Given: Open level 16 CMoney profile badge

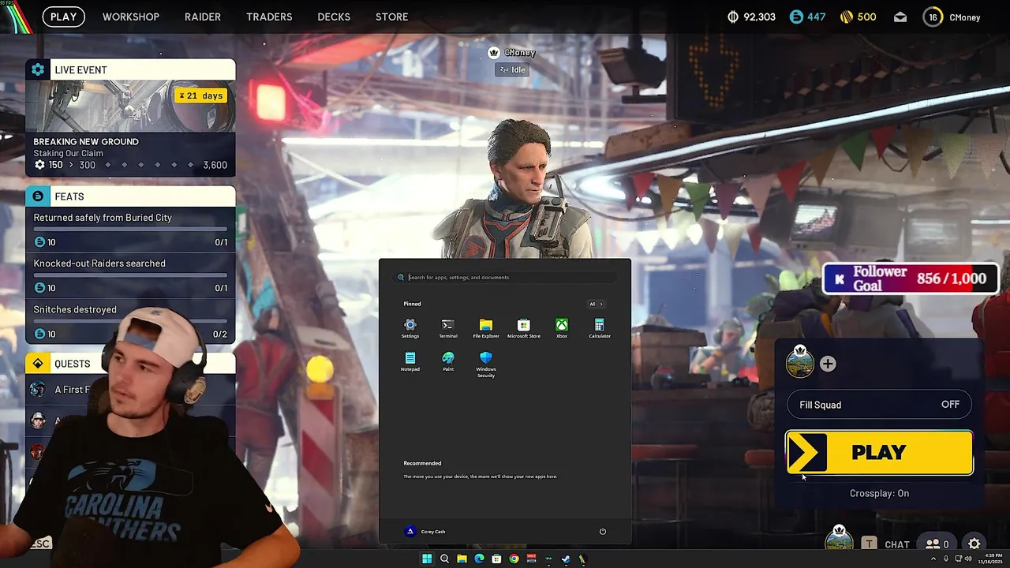Looking at the screenshot, I should (x=952, y=17).
